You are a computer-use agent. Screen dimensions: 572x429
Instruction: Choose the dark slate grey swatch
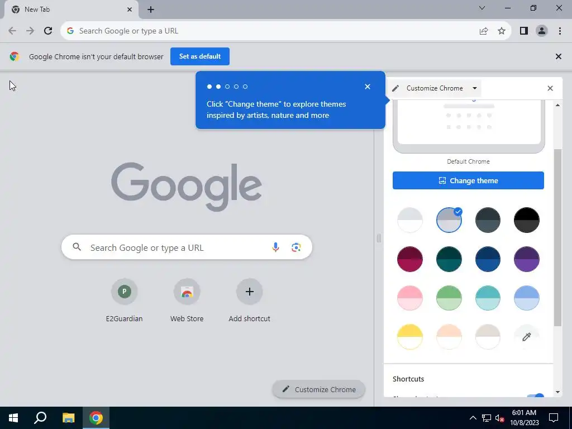coord(488,220)
